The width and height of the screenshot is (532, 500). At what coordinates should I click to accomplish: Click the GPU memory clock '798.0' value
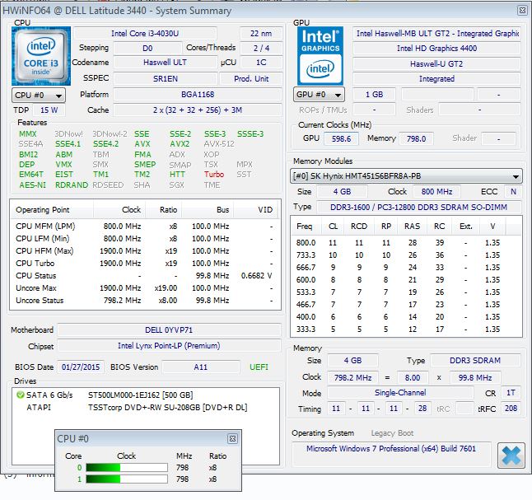pyautogui.click(x=416, y=138)
